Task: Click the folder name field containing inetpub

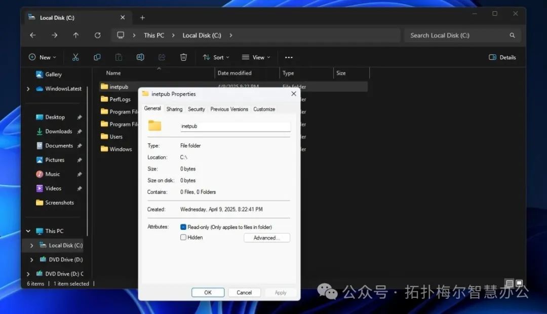Action: coord(235,126)
